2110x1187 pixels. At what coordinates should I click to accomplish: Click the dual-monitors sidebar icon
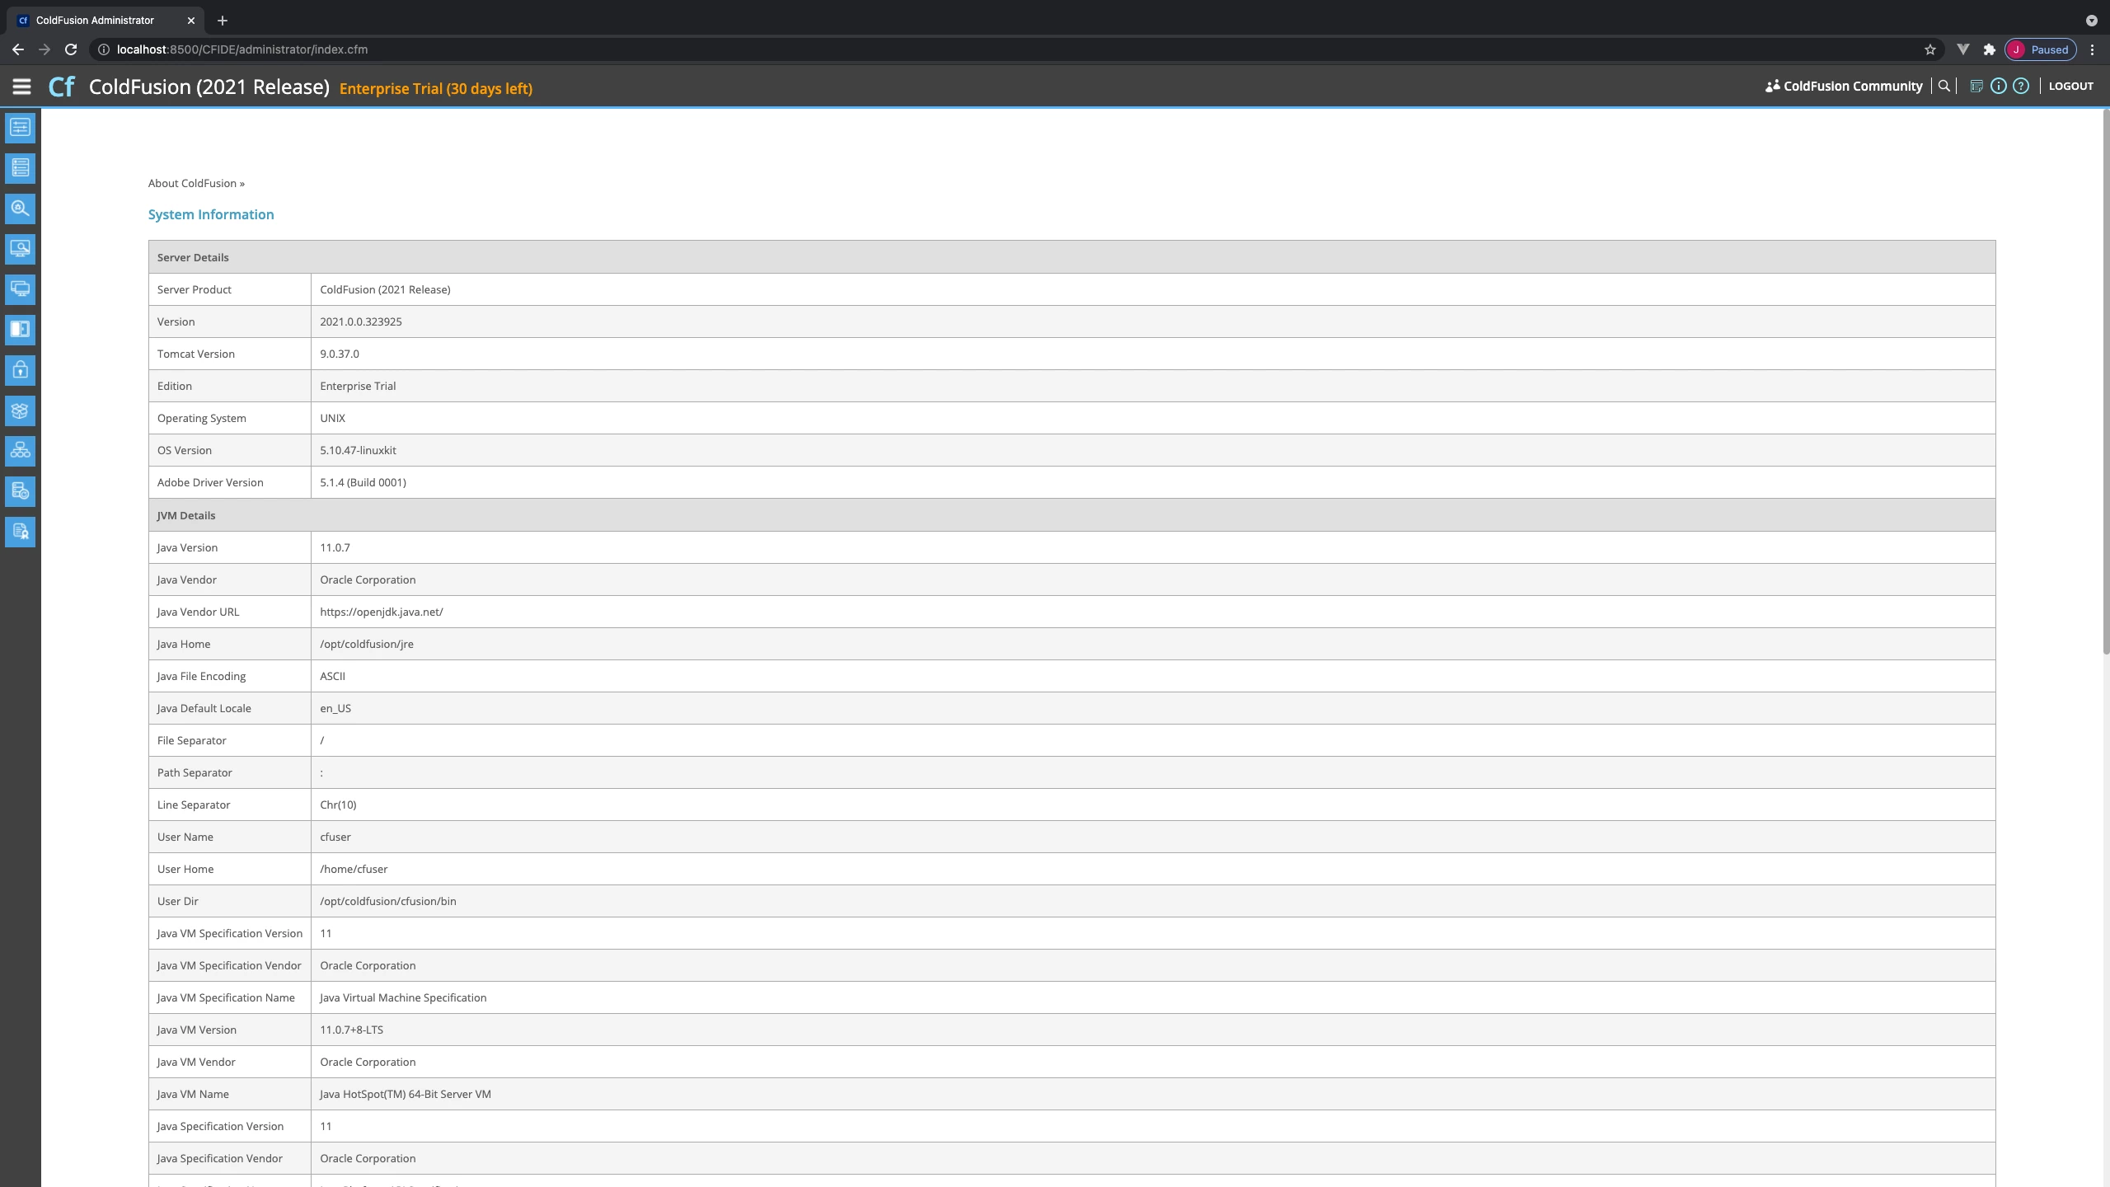coord(20,289)
